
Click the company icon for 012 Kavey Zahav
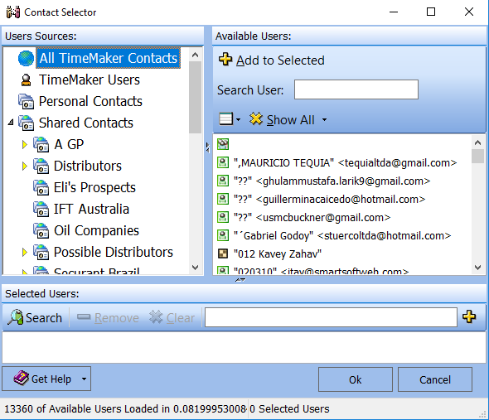(223, 253)
